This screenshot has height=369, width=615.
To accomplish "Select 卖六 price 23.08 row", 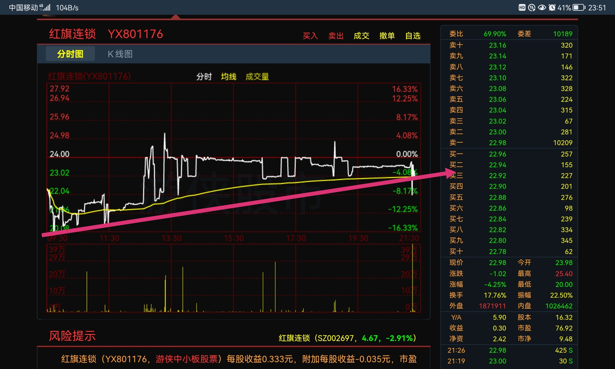I will [x=509, y=89].
